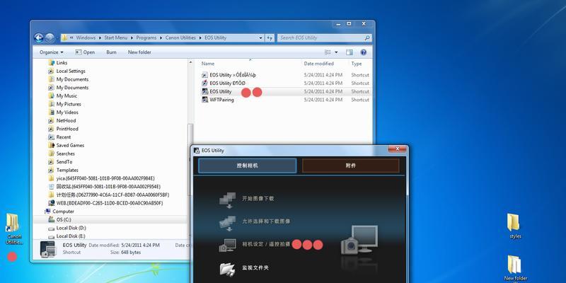566x283 pixels.
Task: Click Start Menu in the address breadcrumb
Action: coord(116,37)
